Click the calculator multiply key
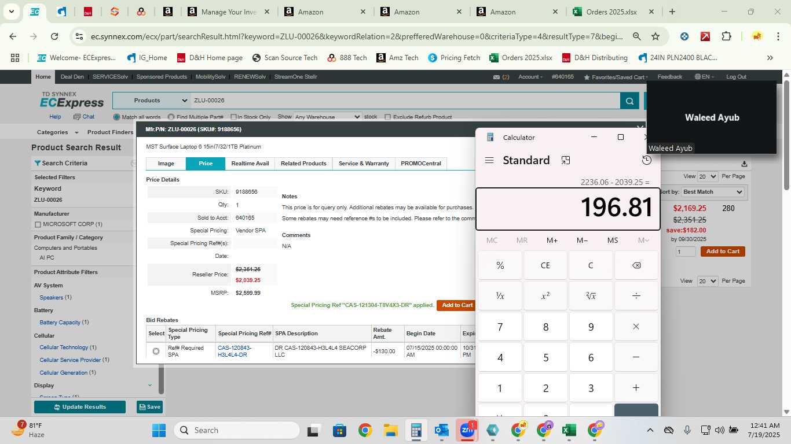 (636, 327)
